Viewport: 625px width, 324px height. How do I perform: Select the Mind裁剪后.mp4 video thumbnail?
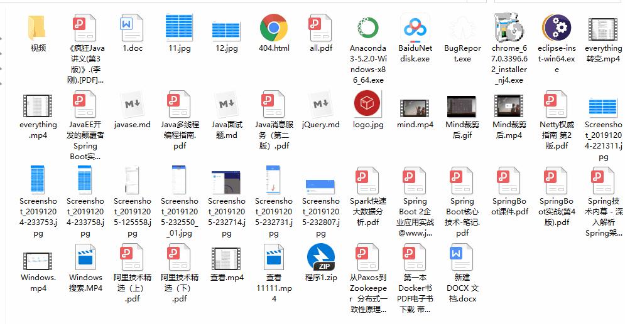click(509, 106)
